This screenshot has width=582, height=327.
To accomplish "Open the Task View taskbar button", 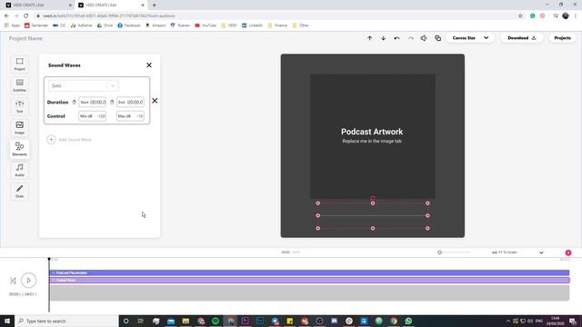I will click(x=141, y=321).
